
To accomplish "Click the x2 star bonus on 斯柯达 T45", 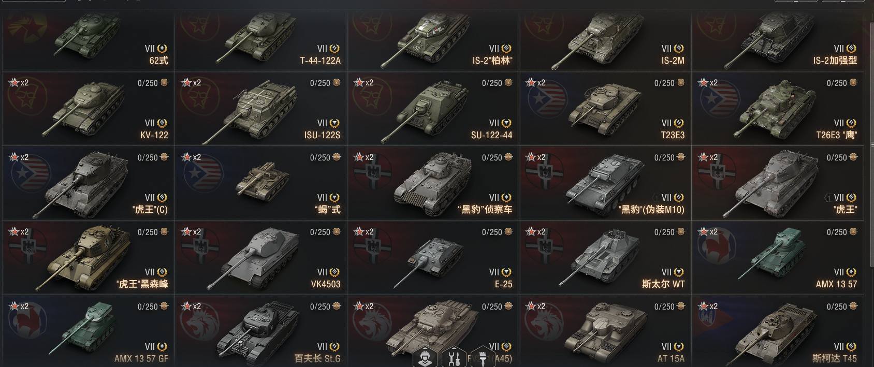I will (x=708, y=306).
